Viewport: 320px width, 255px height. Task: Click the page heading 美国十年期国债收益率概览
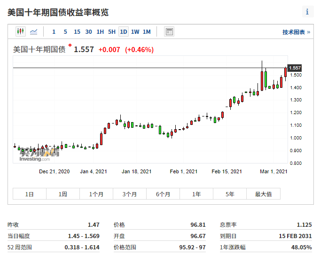[58, 12]
